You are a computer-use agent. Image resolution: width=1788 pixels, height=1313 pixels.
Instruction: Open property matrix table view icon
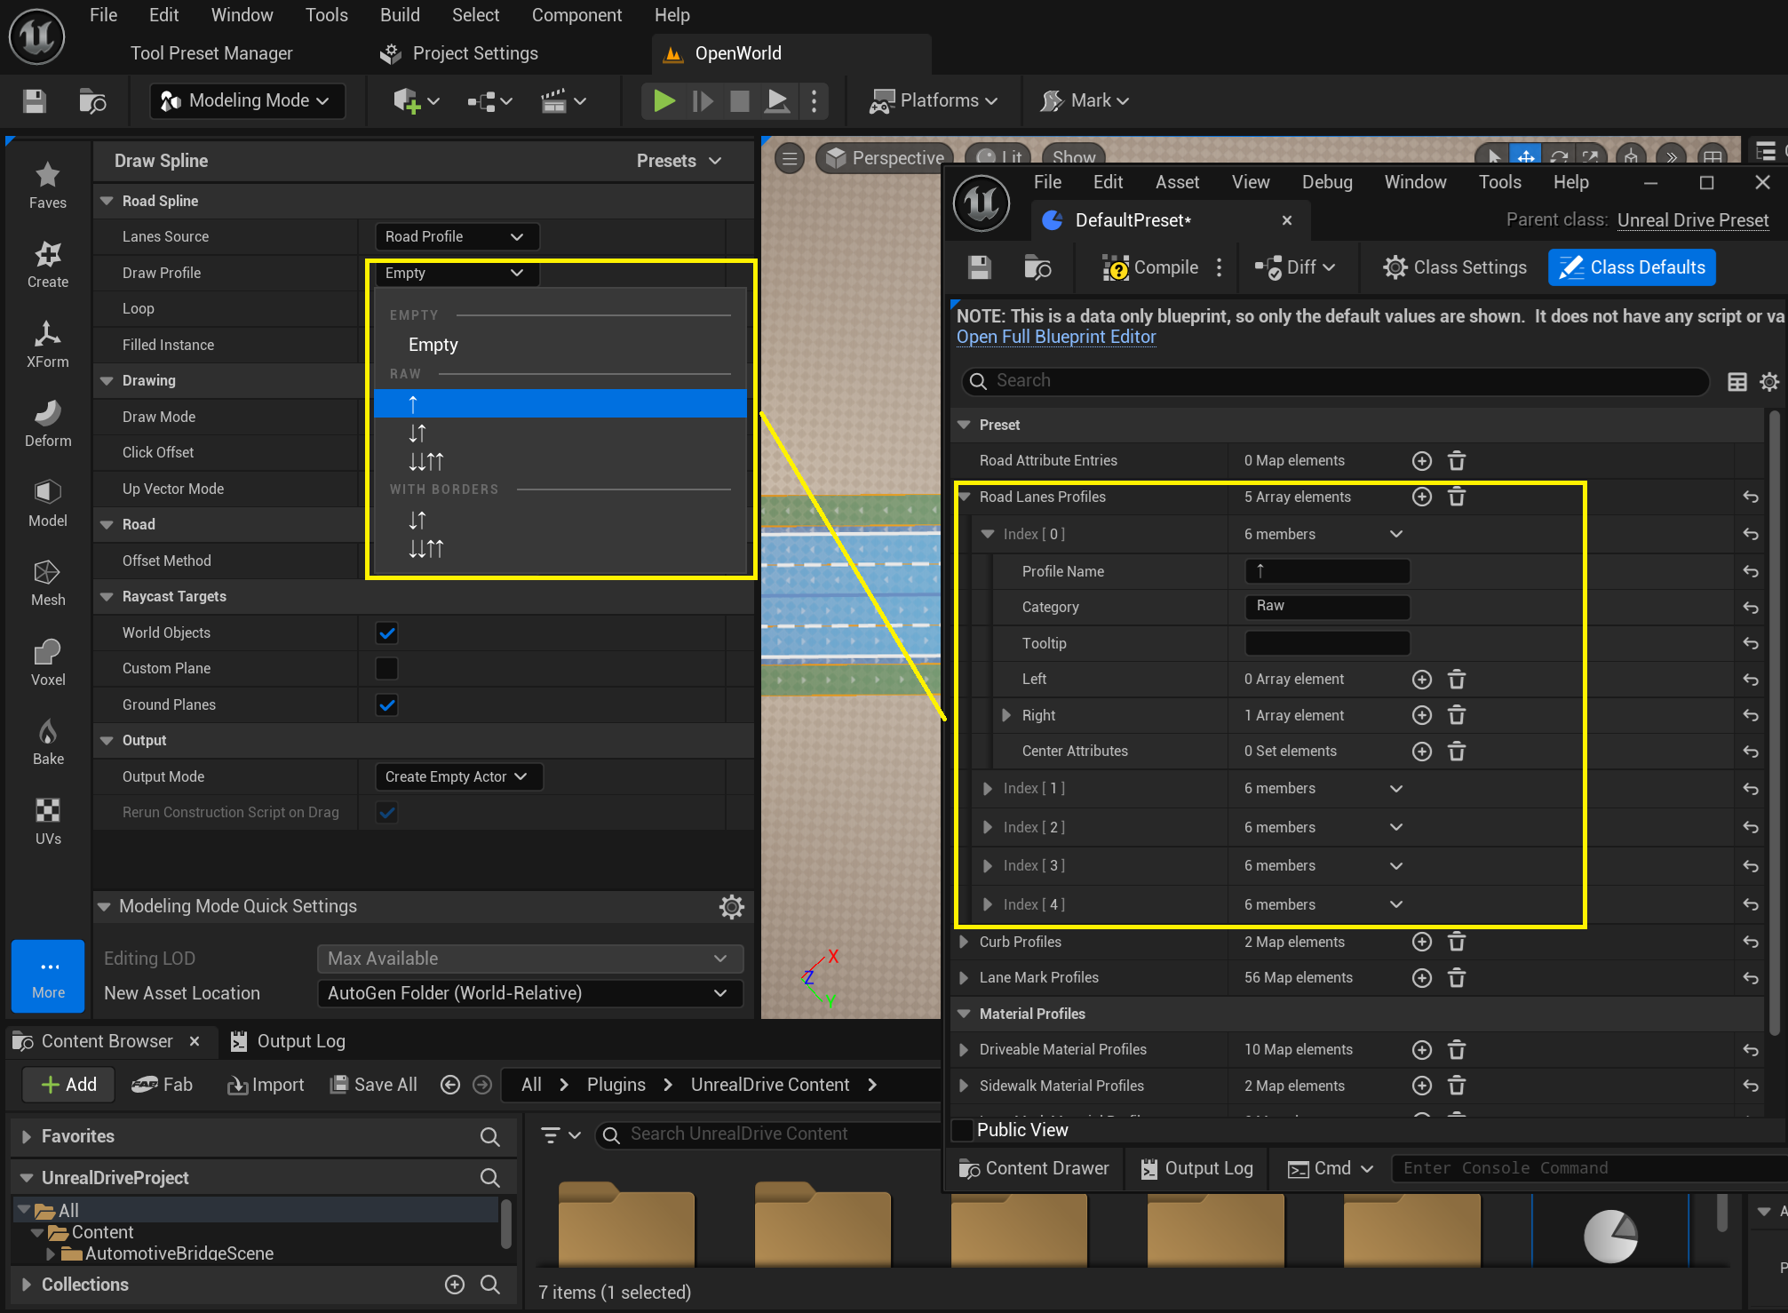point(1737,382)
